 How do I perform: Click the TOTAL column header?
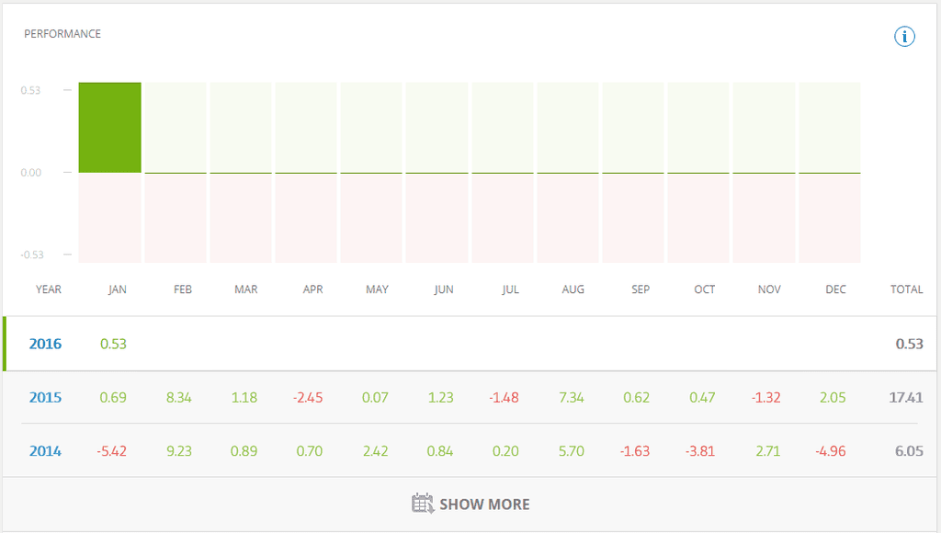point(906,289)
